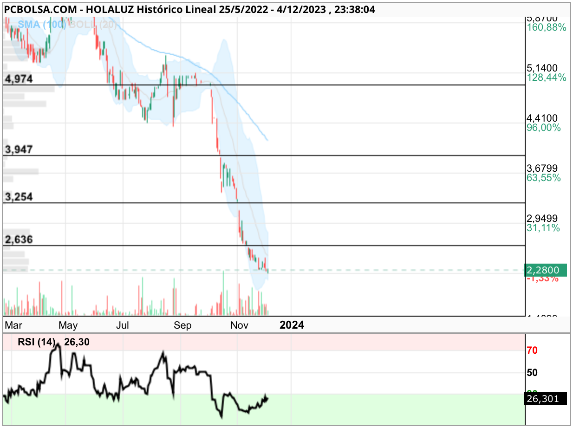This screenshot has height=428, width=573.
Task: Select the 3,254 support level label
Action: pos(19,197)
